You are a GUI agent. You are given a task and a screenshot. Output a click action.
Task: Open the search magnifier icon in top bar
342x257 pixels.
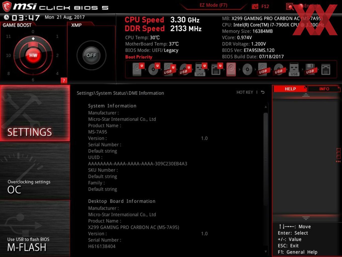click(290, 7)
